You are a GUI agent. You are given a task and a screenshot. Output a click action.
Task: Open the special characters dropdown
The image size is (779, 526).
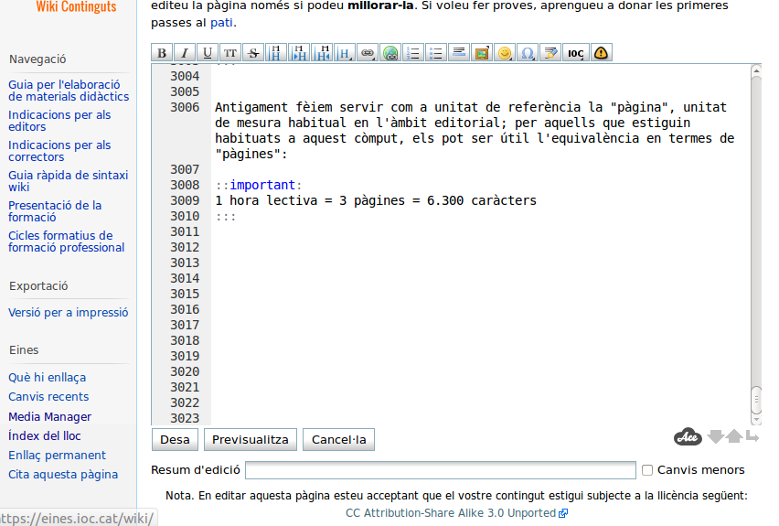[x=528, y=53]
